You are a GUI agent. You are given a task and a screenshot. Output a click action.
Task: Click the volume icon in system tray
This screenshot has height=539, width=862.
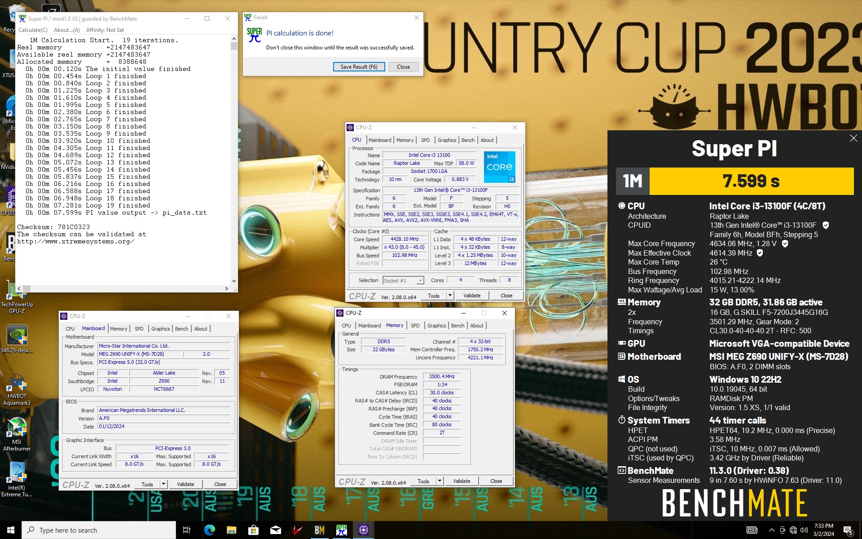[x=804, y=530]
